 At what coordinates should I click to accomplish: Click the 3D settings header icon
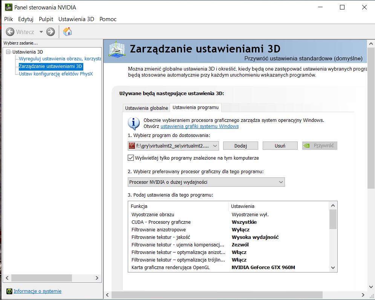[x=117, y=49]
